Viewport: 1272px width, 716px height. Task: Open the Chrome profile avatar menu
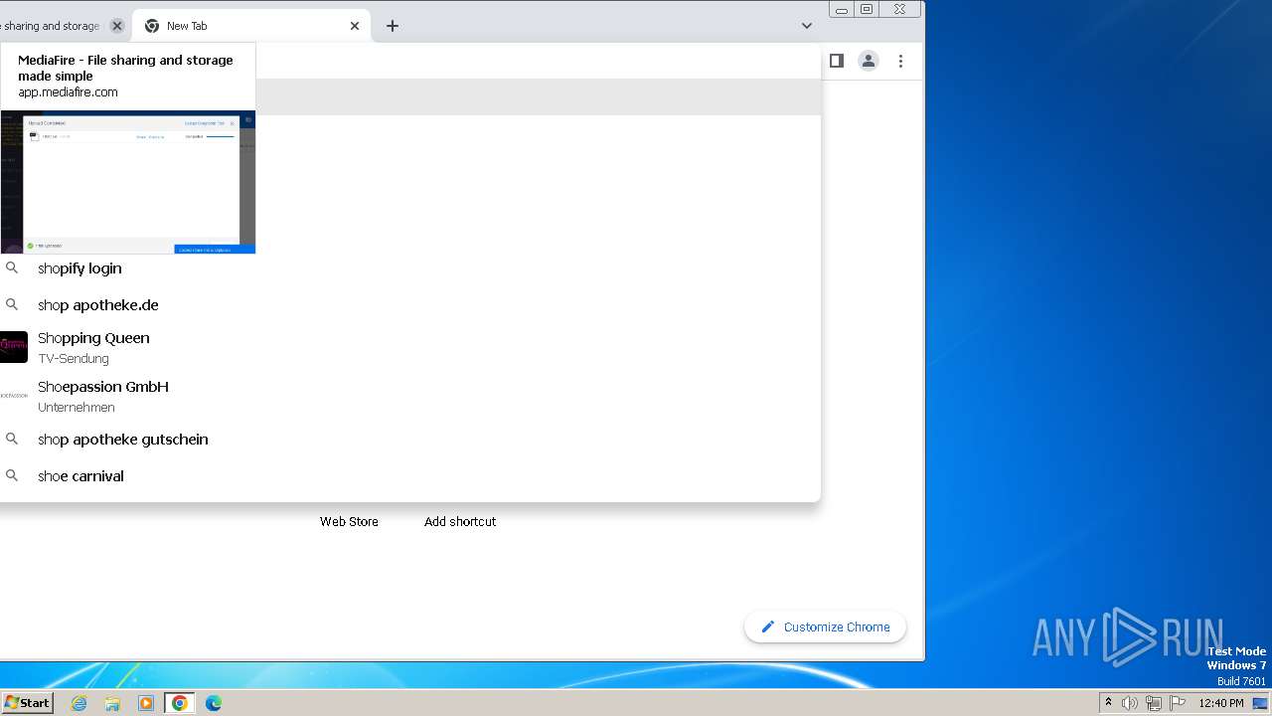coord(869,61)
